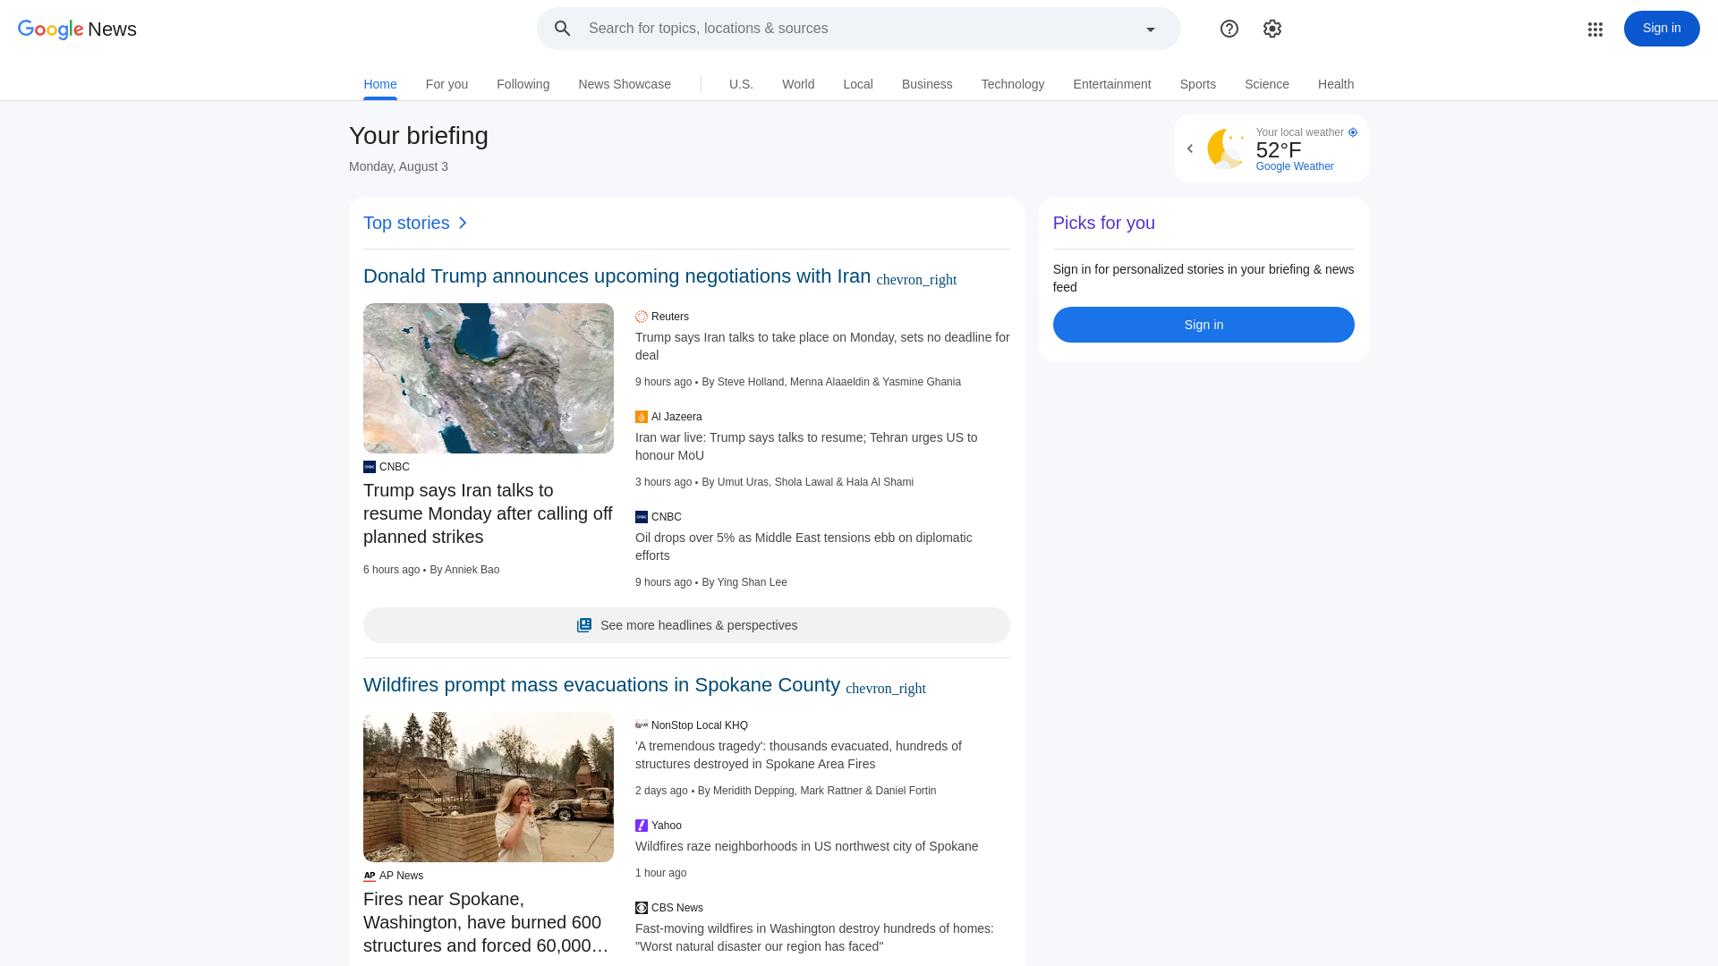Click the weather moon icon
Screen dimensions: 1718x966
click(x=1227, y=148)
